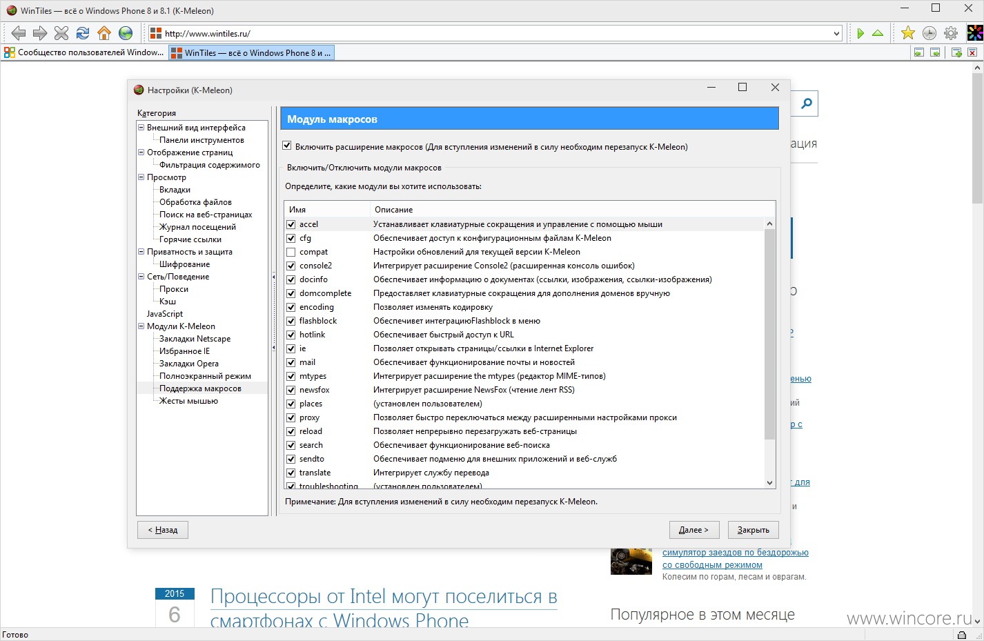Click the site favicon in the address bar
The width and height of the screenshot is (984, 641).
click(156, 33)
